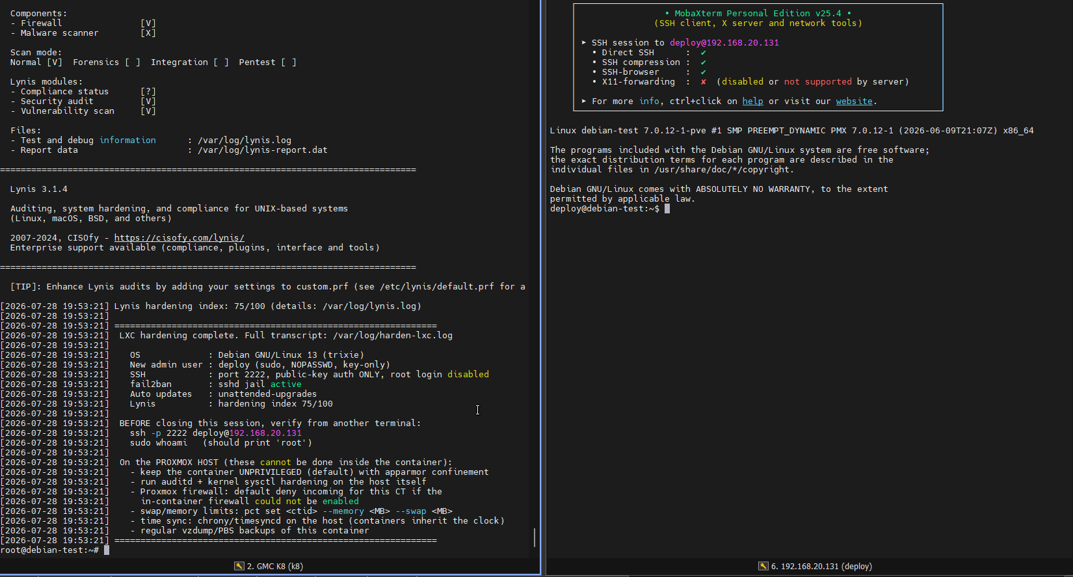Switch to '6. 192.168.20.131 (deploy)' tab
Image resolution: width=1073 pixels, height=577 pixels.
tap(815, 566)
